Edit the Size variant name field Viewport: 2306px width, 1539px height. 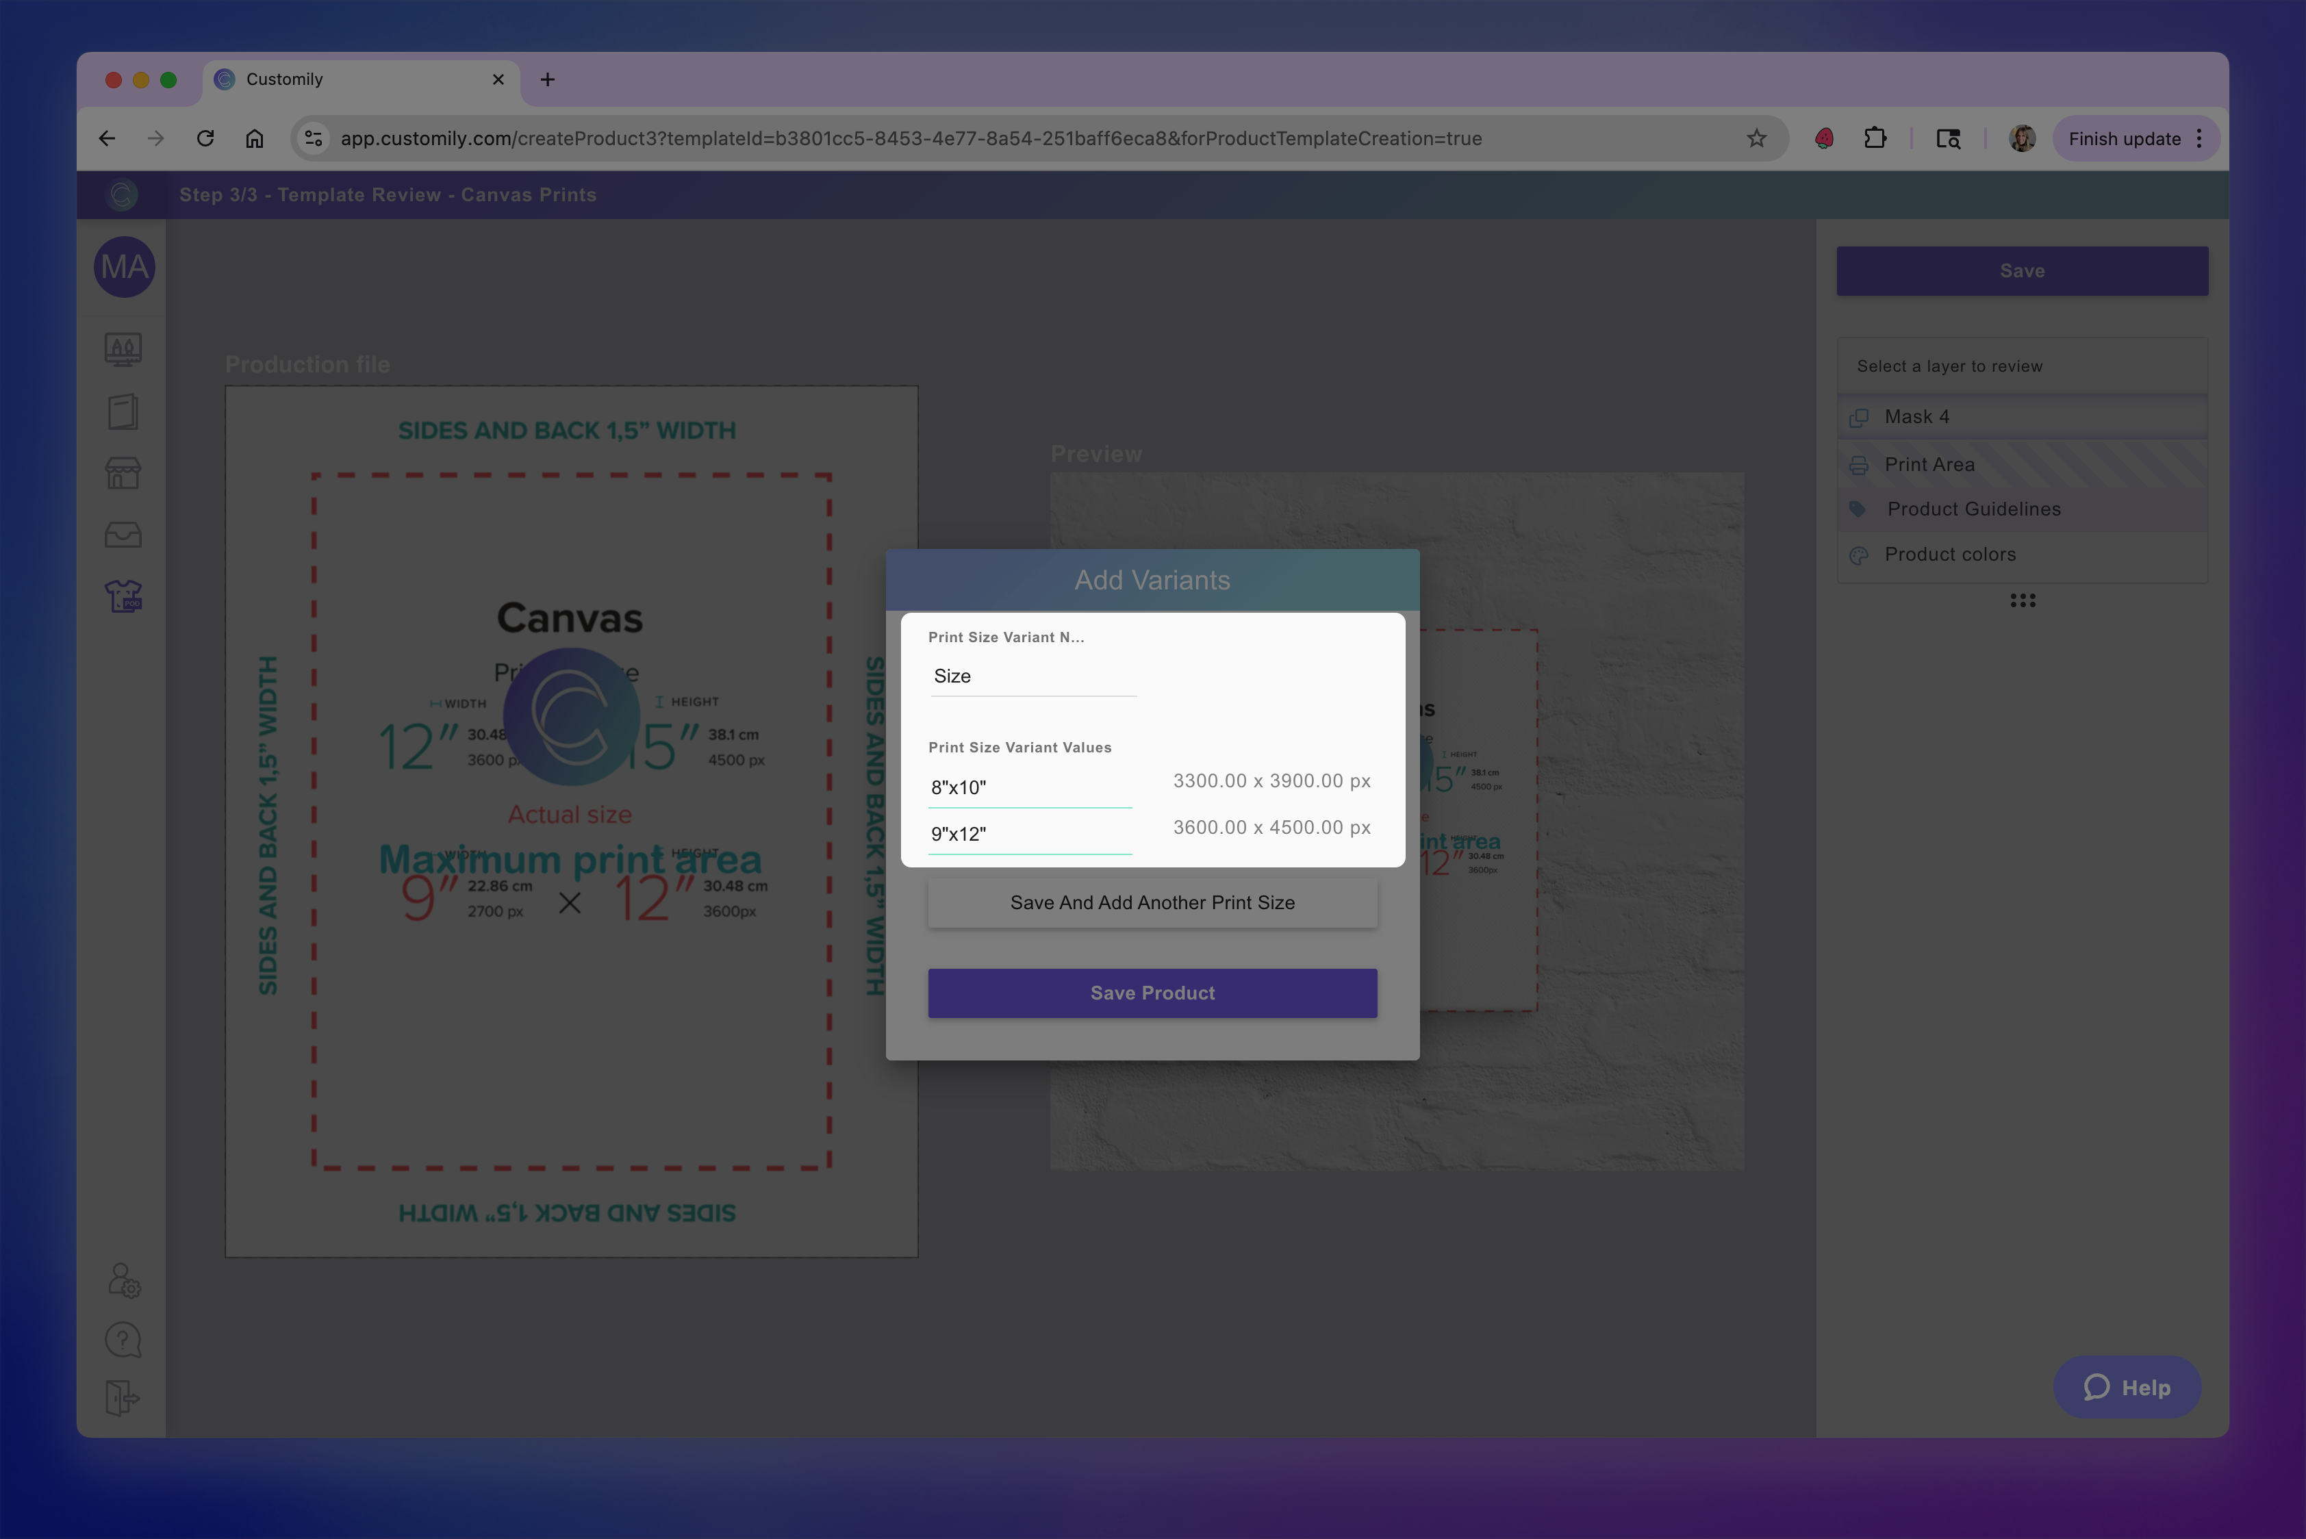tap(1032, 676)
